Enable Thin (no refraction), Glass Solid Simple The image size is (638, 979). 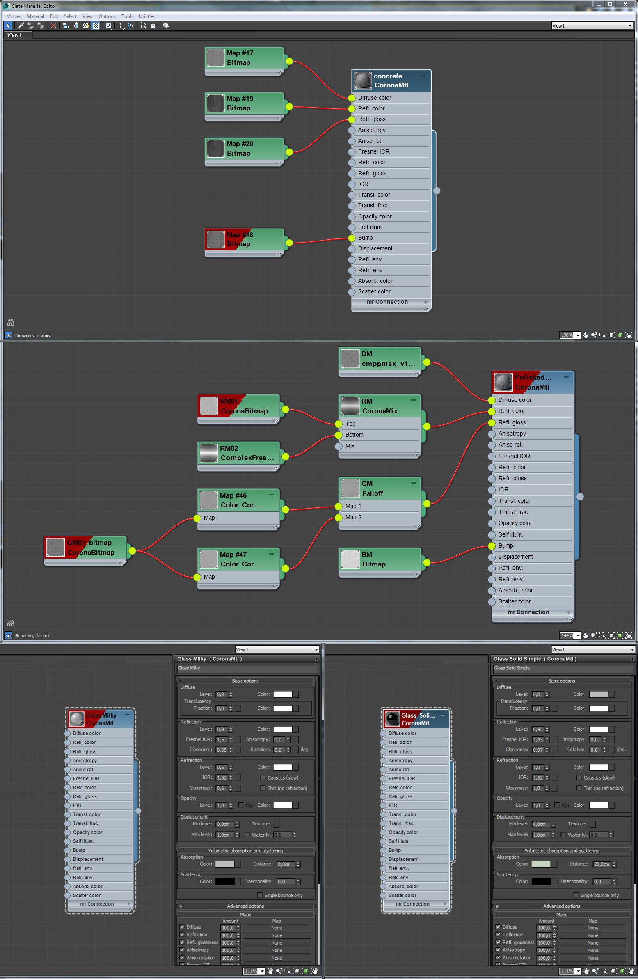579,788
